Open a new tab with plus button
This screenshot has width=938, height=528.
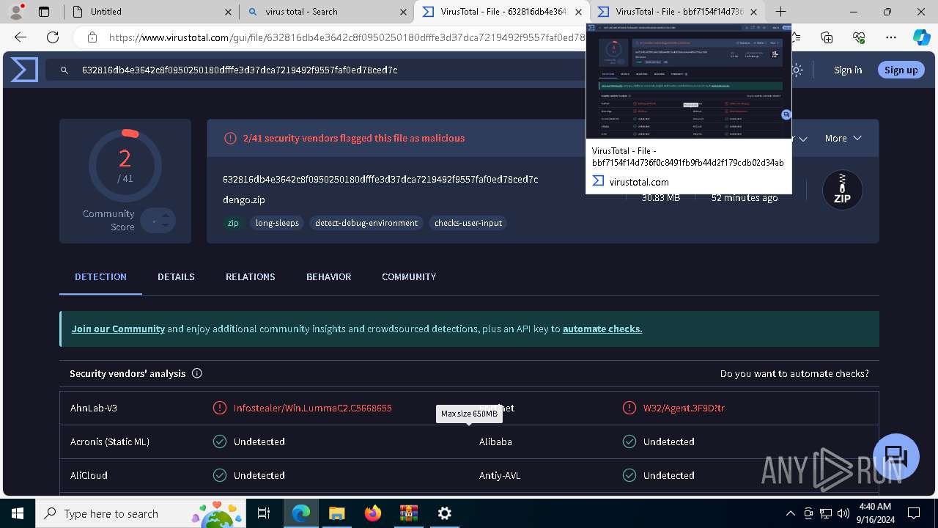pos(781,12)
